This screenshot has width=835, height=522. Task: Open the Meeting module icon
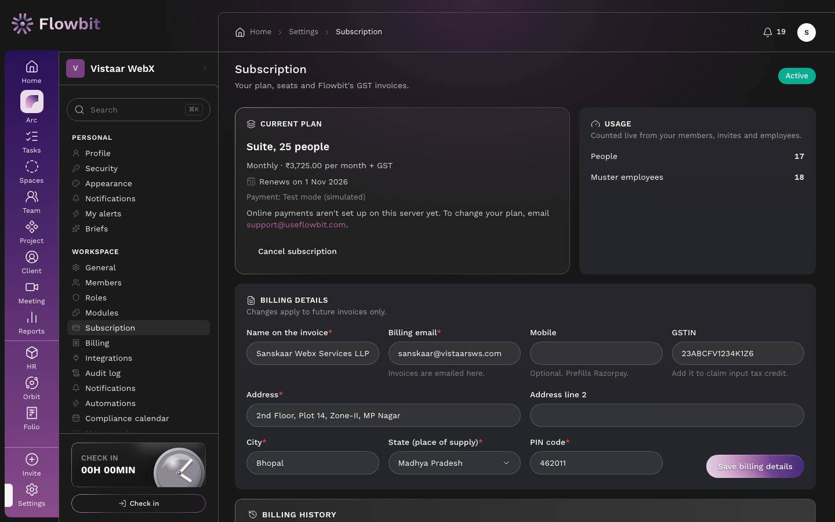pyautogui.click(x=32, y=288)
